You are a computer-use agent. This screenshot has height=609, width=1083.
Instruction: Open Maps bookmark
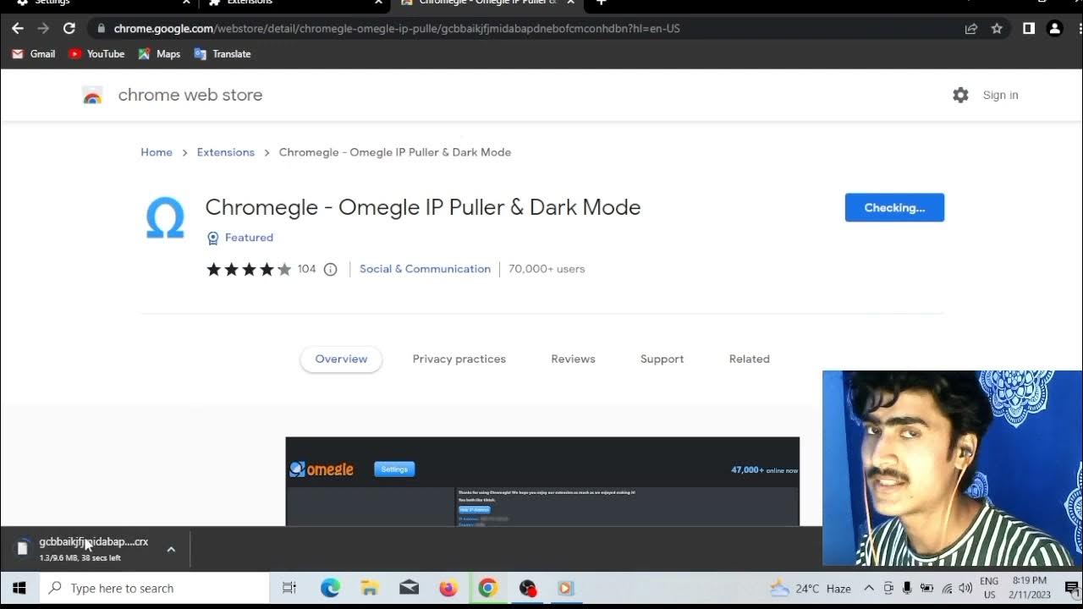click(x=159, y=54)
